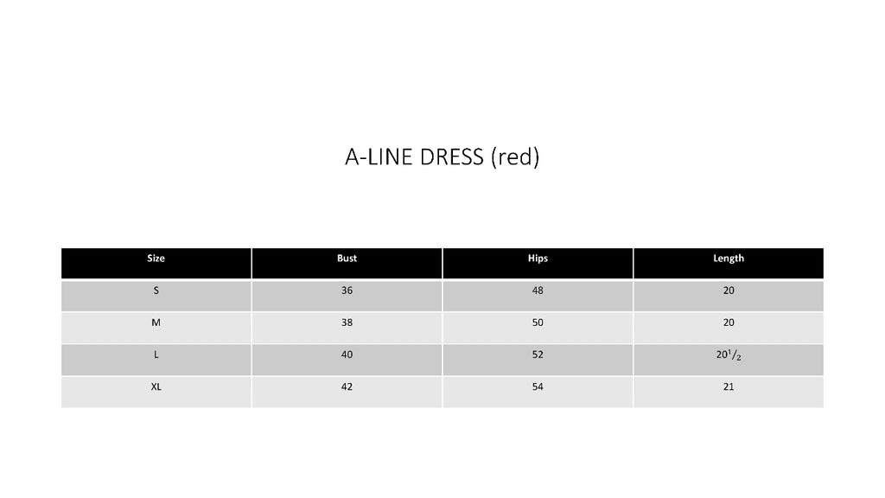Viewport: 885px width, 498px height.
Task: Click bust value 42
Action: tap(347, 387)
